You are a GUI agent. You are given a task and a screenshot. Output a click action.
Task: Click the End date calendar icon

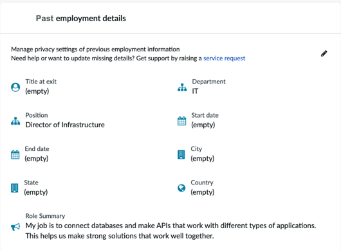pyautogui.click(x=15, y=155)
